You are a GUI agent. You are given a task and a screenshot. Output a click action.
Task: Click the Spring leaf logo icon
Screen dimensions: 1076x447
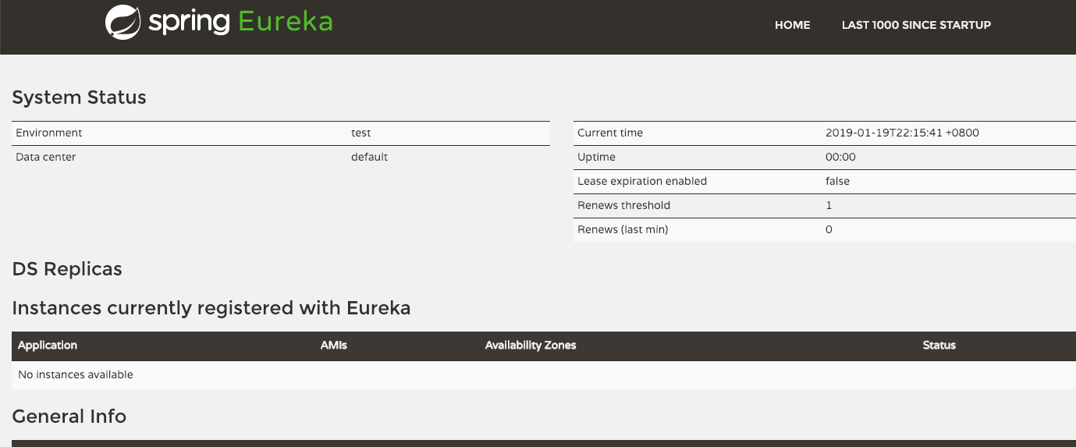(x=123, y=22)
